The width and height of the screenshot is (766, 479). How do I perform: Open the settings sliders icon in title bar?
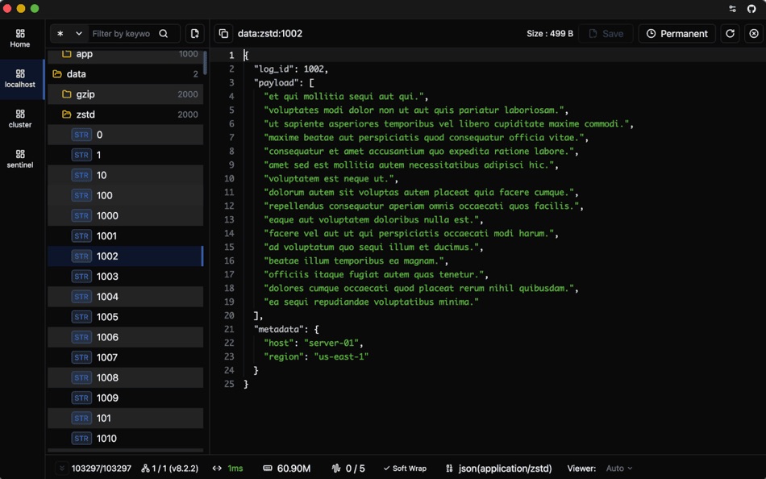[x=732, y=9]
